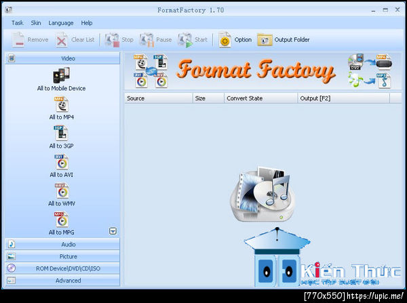This screenshot has width=407, height=303.
Task: Click the Stop label
Action: [x=128, y=40]
